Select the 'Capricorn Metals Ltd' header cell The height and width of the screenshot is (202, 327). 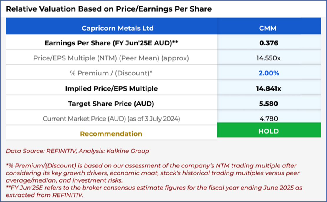(118, 28)
